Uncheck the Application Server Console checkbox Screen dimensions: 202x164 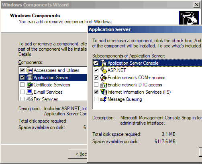tap(96, 63)
